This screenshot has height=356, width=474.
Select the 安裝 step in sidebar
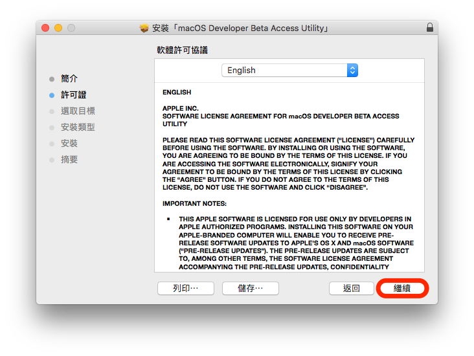(x=69, y=144)
